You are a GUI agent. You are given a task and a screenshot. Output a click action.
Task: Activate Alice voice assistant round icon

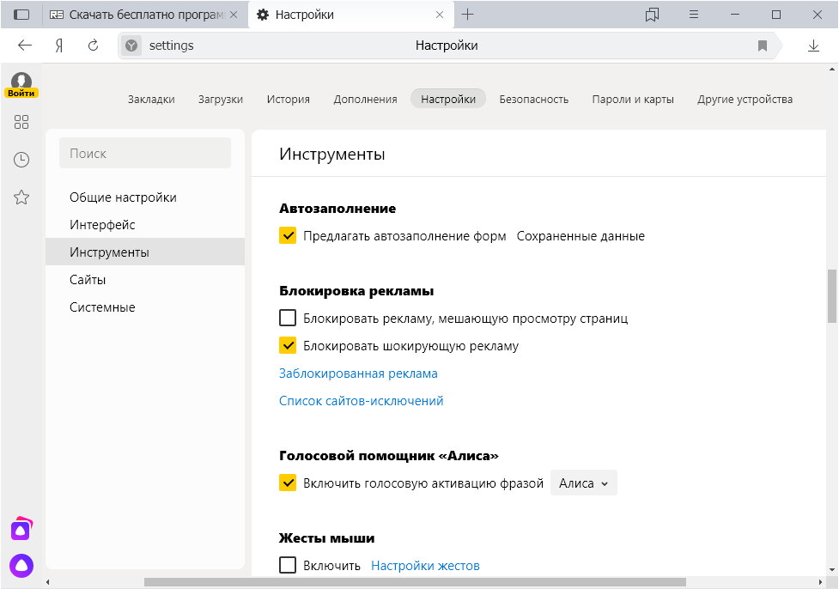pos(21,566)
